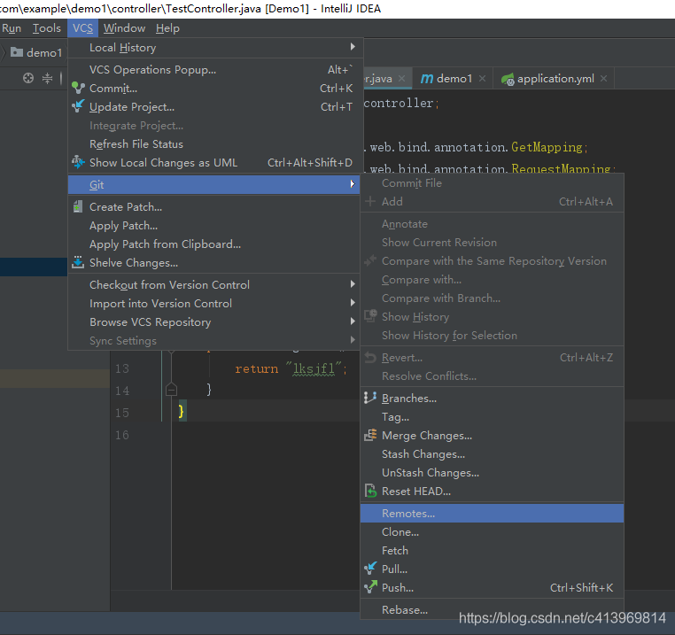
Task: Close the application.yml tab
Action: tap(603, 78)
